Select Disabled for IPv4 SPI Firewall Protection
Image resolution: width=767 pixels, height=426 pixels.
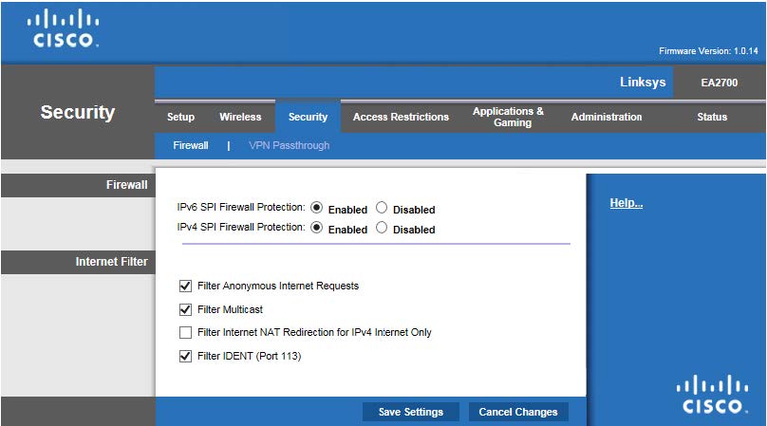click(382, 228)
